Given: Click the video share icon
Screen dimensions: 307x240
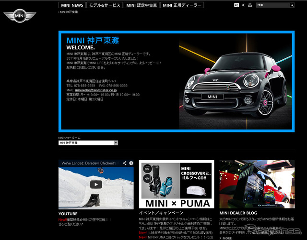Looking at the screenshot, I should point(125,163).
